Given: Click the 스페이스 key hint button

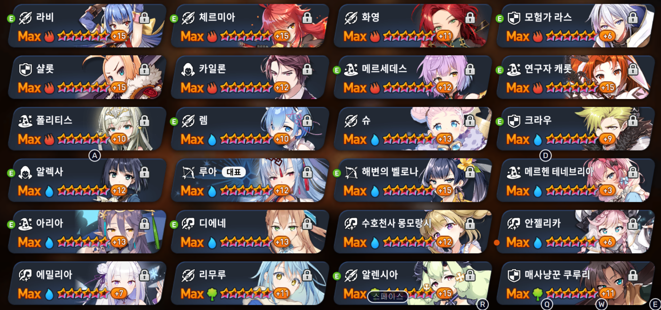Looking at the screenshot, I should 388,296.
